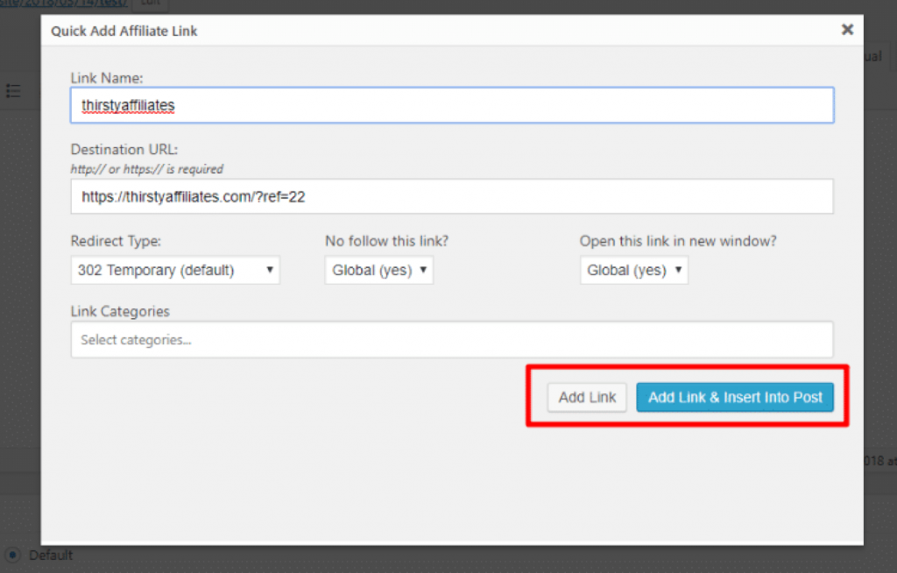The image size is (897, 573).
Task: Click the list icon in background editor
Action: click(13, 90)
